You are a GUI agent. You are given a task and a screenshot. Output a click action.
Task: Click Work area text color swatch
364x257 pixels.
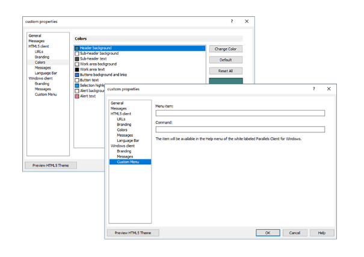(x=77, y=70)
